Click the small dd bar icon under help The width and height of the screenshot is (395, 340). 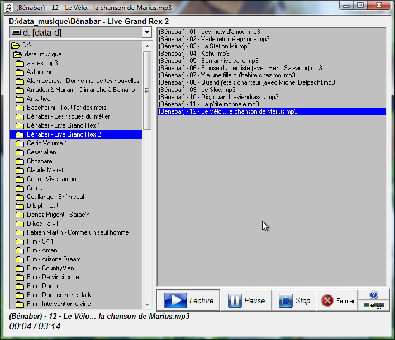point(374,305)
